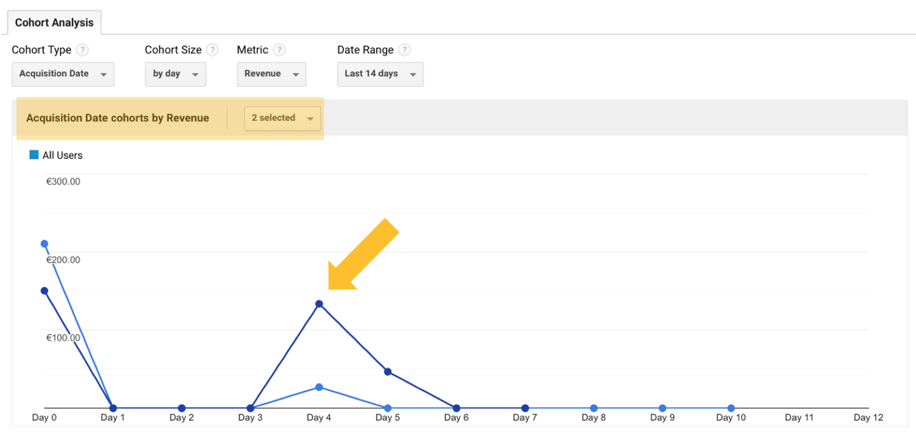Click the Day 0 axis label
916x443 pixels.
pos(44,418)
